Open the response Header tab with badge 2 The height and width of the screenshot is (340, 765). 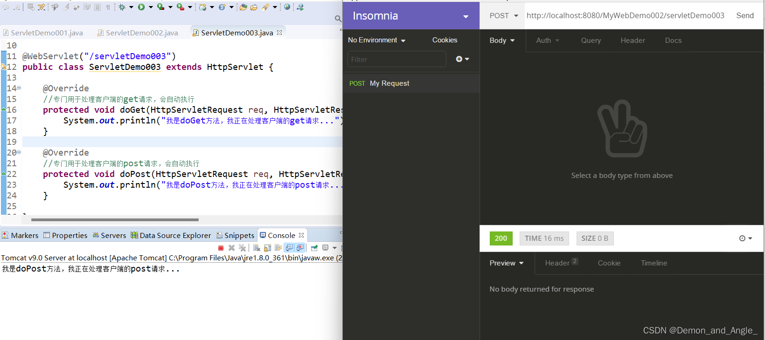point(561,263)
